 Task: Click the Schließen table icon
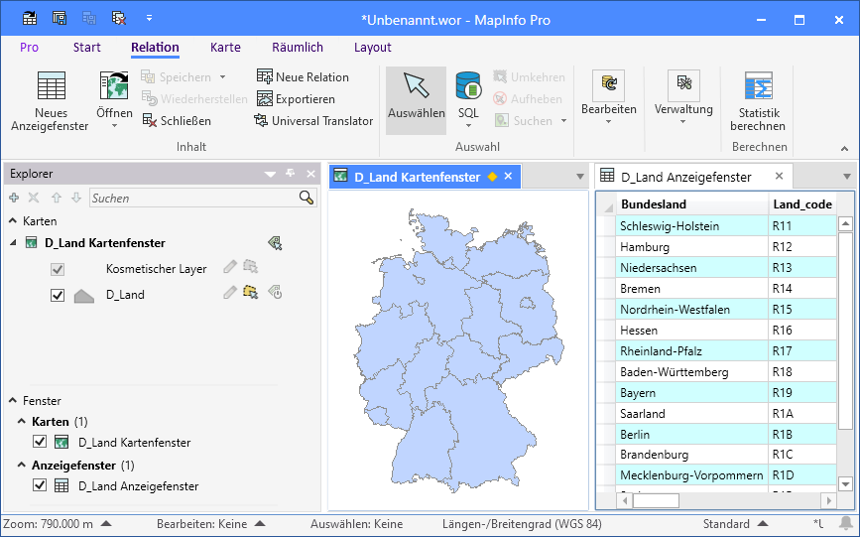(x=149, y=120)
